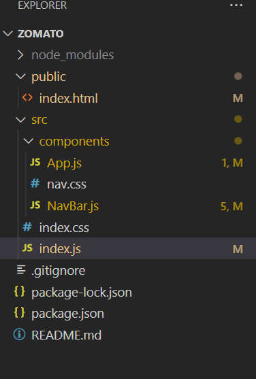Collapse the ZOMATO root folder chevron
Image resolution: width=256 pixels, height=379 pixels.
point(7,33)
